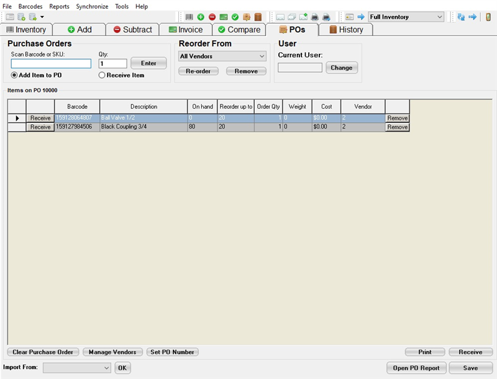Receive the Black Coupling 3/4 line item
The image size is (497, 379).
click(x=39, y=127)
